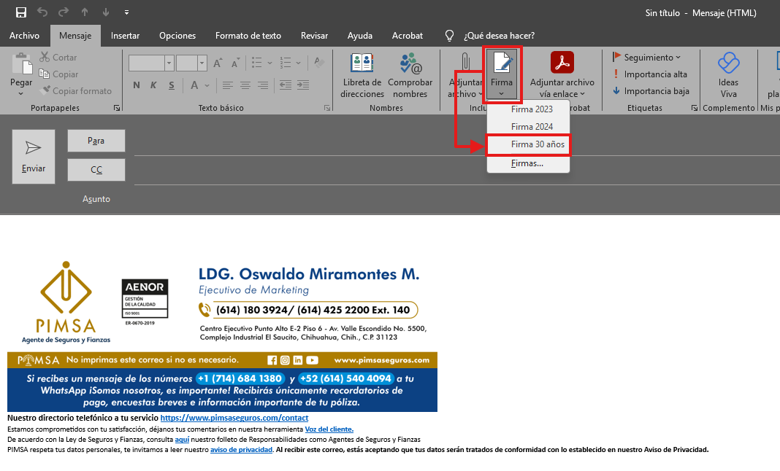Select the Mensaje ribbon tab
Image resolution: width=780 pixels, height=471 pixels.
pyautogui.click(x=75, y=36)
